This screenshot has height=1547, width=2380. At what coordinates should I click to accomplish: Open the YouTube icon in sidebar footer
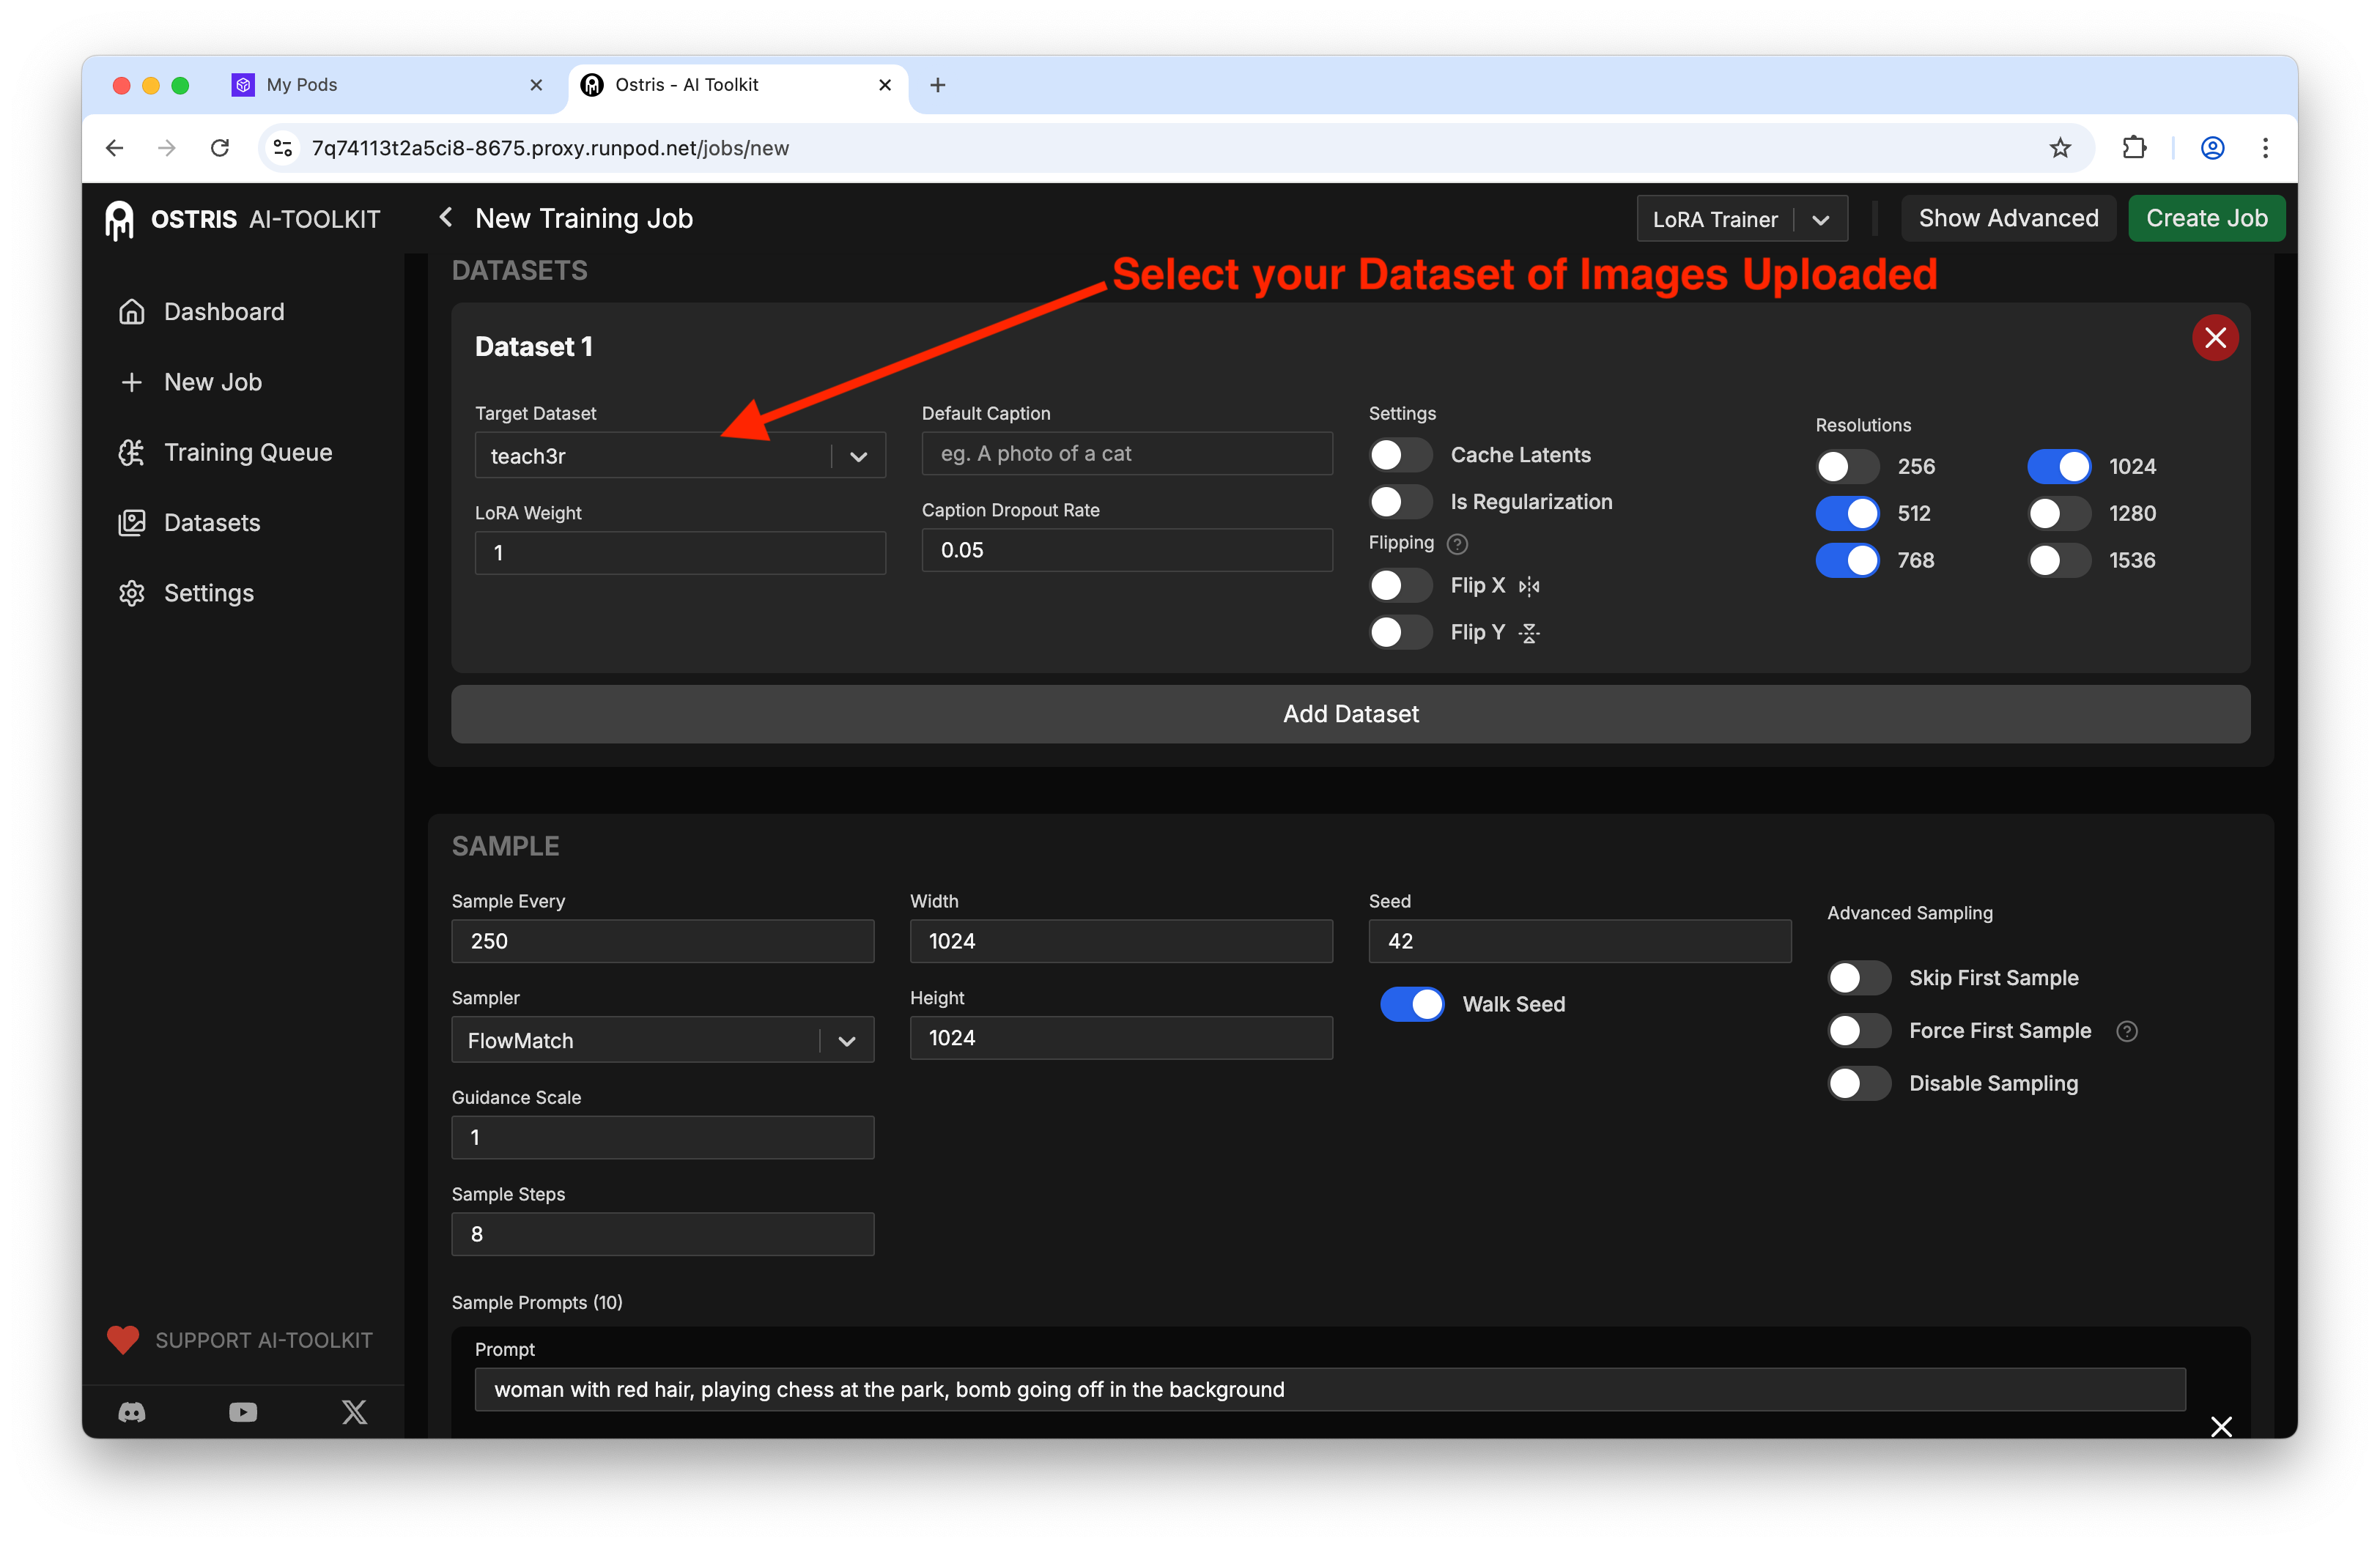(243, 1412)
